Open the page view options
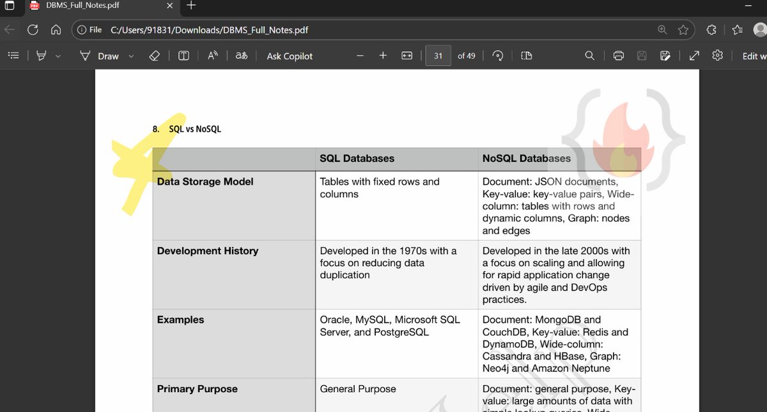The height and width of the screenshot is (412, 767). [x=527, y=56]
